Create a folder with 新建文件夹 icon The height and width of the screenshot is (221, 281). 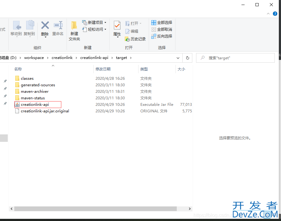[x=74, y=25]
